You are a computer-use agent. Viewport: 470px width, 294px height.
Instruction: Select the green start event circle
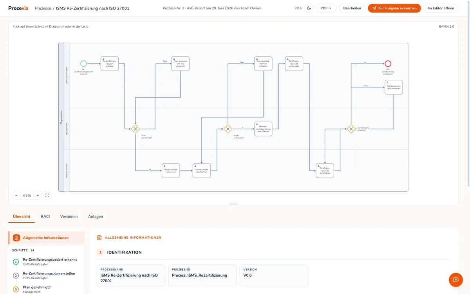pos(83,64)
